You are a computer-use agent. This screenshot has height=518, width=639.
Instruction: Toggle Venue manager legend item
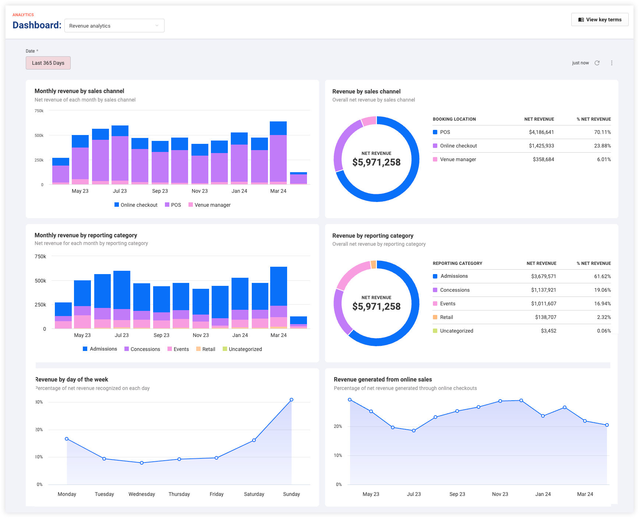tap(209, 205)
